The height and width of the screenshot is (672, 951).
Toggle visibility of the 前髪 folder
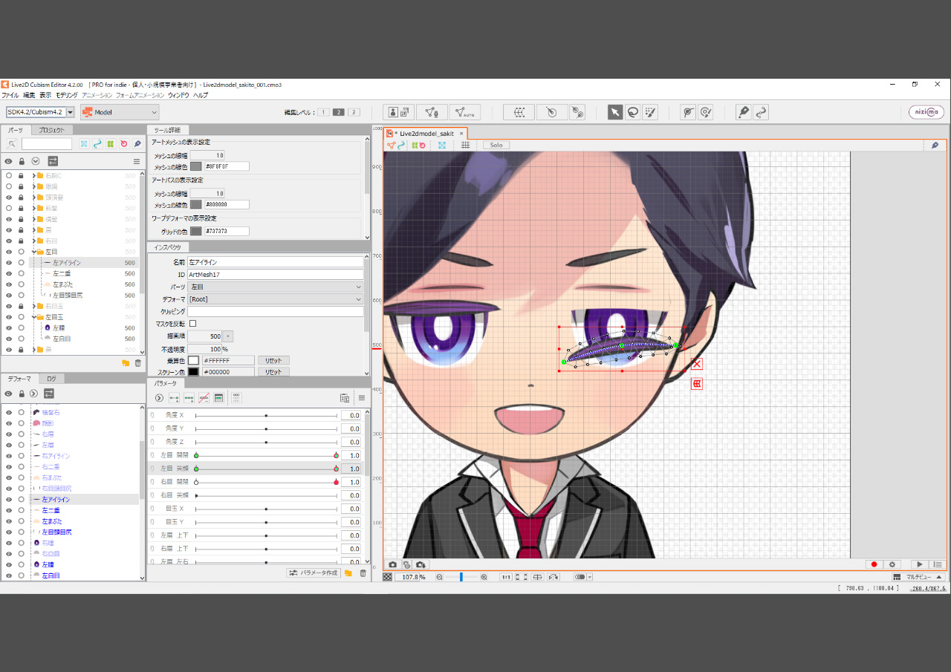(x=9, y=209)
